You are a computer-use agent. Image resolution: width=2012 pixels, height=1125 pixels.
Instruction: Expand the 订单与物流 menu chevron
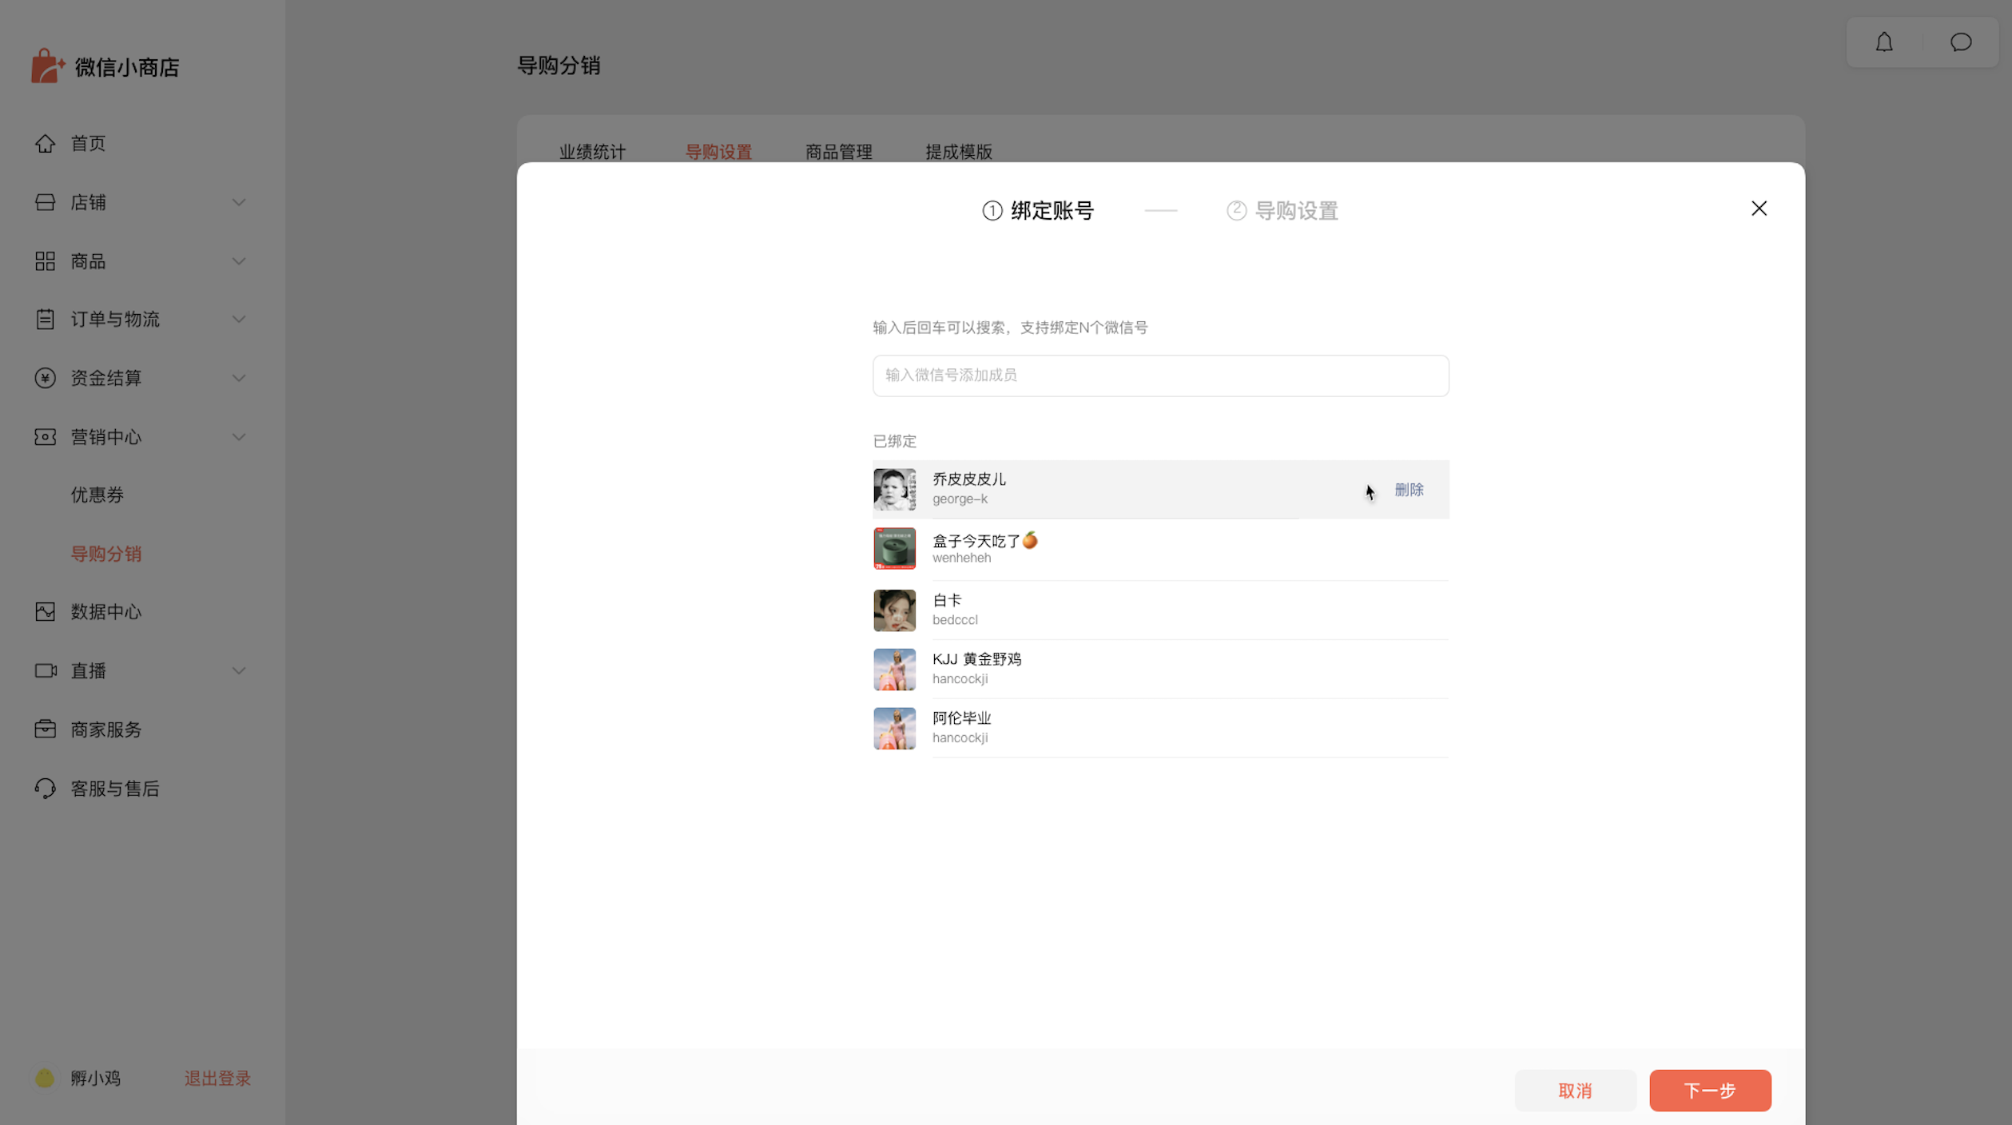tap(239, 319)
